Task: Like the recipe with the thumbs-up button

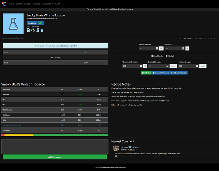Action: (x=41, y=23)
